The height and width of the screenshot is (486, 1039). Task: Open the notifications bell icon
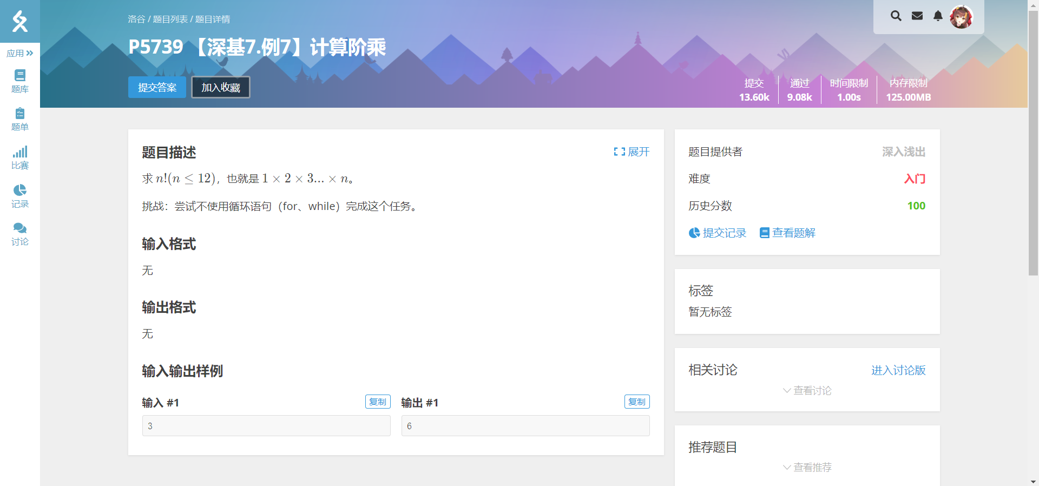[x=938, y=16]
